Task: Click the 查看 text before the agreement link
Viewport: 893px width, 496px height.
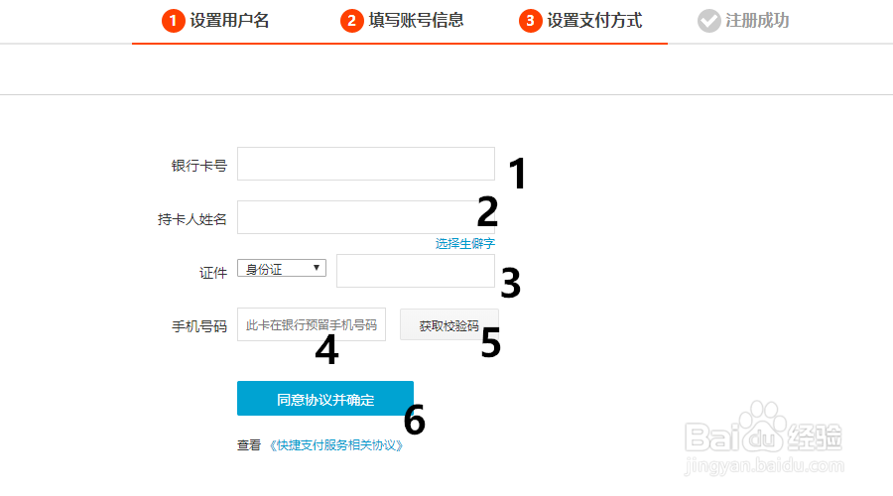Action: (249, 445)
